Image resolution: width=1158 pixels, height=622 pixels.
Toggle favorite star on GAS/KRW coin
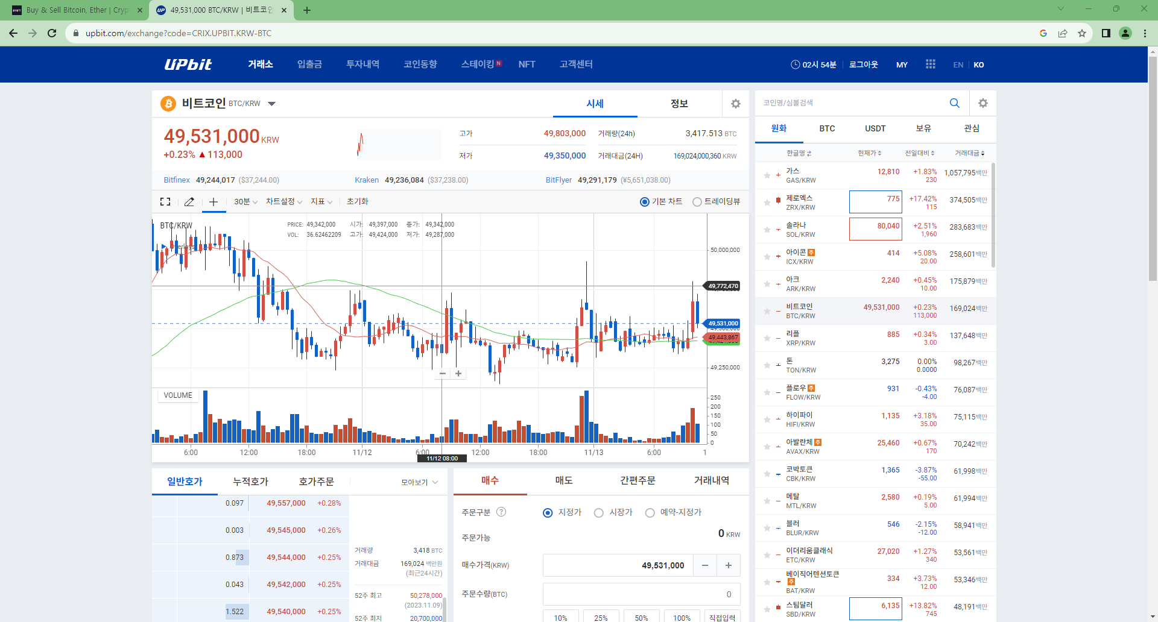[x=767, y=175]
